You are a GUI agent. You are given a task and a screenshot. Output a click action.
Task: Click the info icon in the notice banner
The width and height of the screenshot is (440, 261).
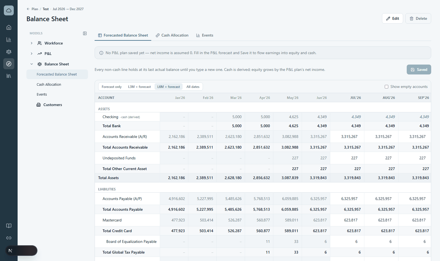(101, 53)
